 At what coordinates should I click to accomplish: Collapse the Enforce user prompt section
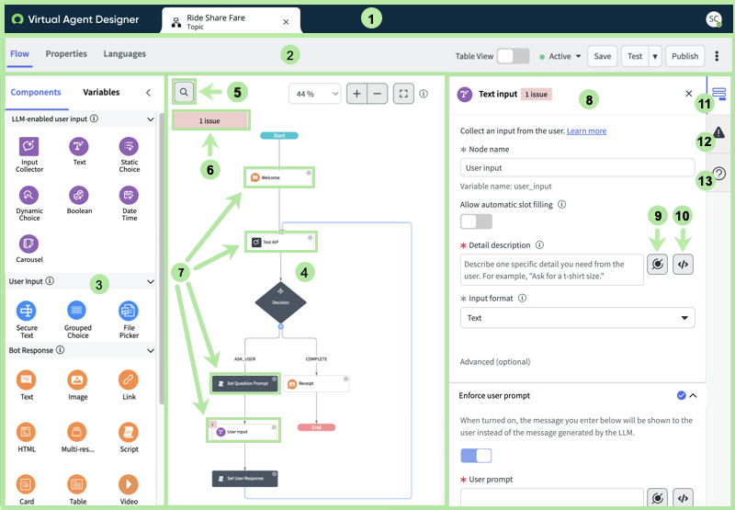pyautogui.click(x=694, y=396)
